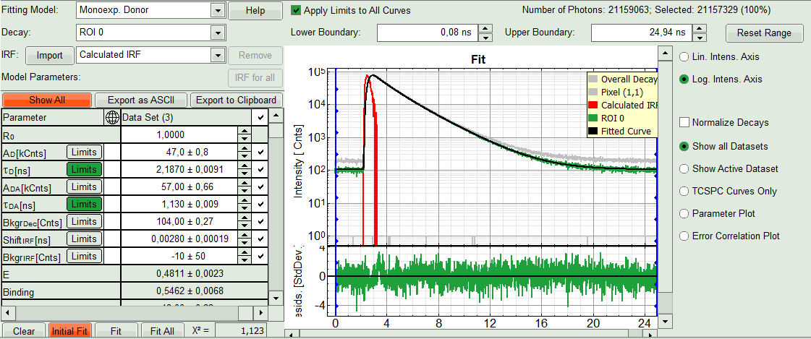Click the Reset Range button
Image resolution: width=811 pixels, height=339 pixels.
point(764,33)
